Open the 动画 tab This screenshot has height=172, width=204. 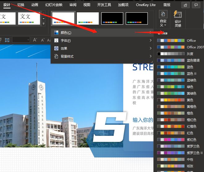(35, 5)
